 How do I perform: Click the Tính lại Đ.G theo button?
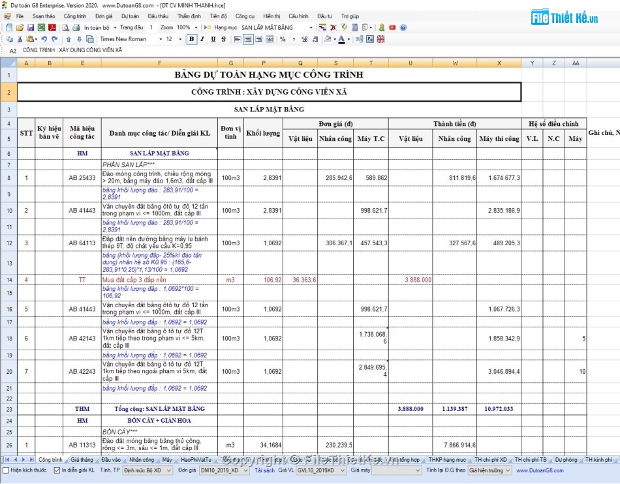coord(446,470)
